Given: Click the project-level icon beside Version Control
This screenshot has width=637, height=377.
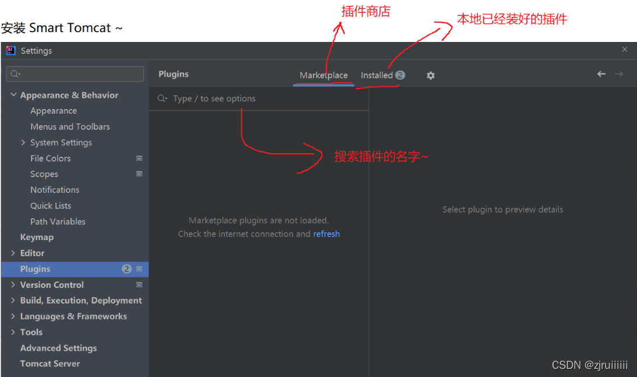Looking at the screenshot, I should [x=139, y=285].
